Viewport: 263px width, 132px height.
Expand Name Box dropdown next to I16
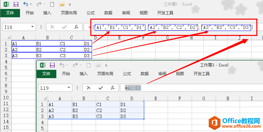[33, 27]
